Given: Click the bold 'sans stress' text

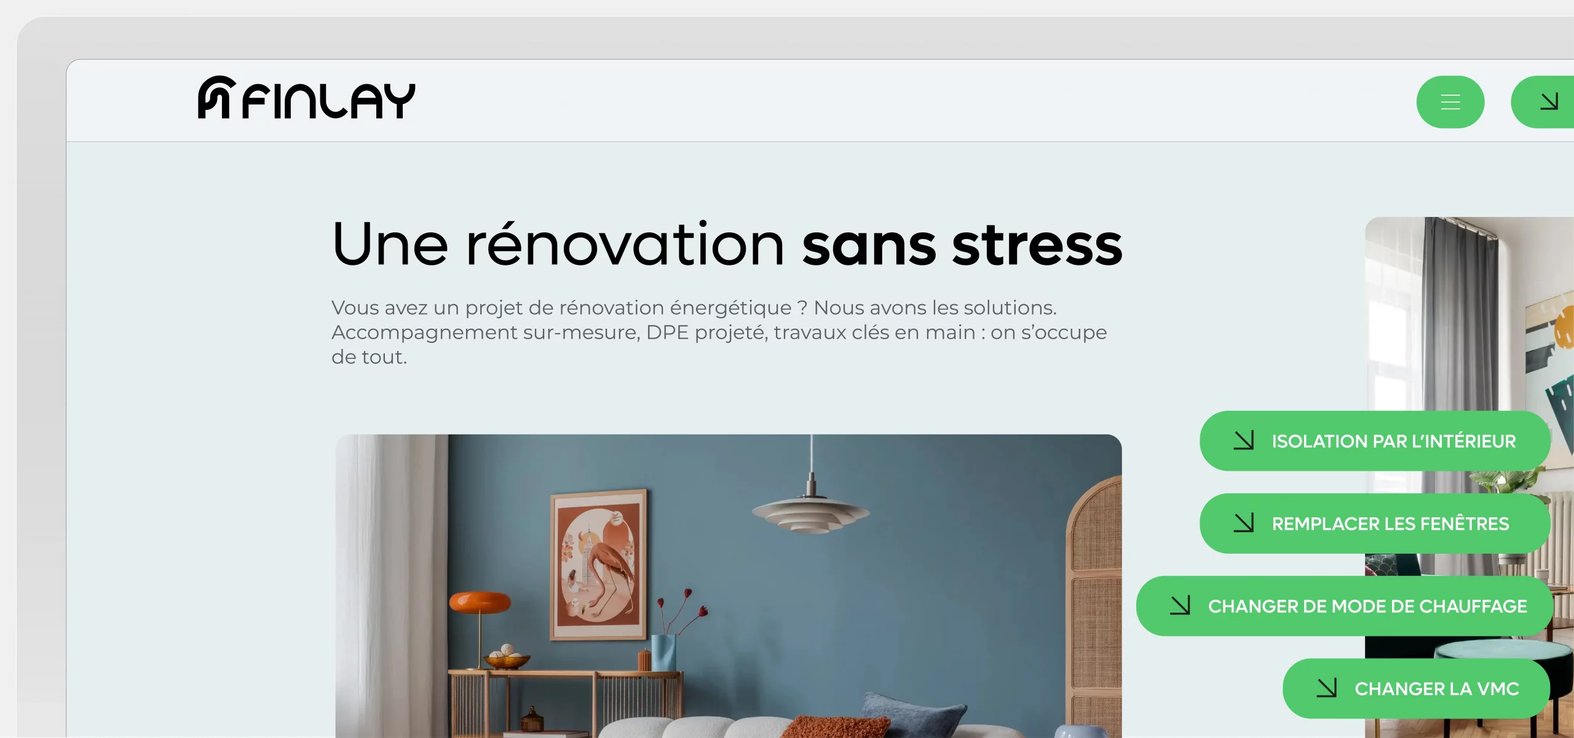Looking at the screenshot, I should pyautogui.click(x=962, y=245).
